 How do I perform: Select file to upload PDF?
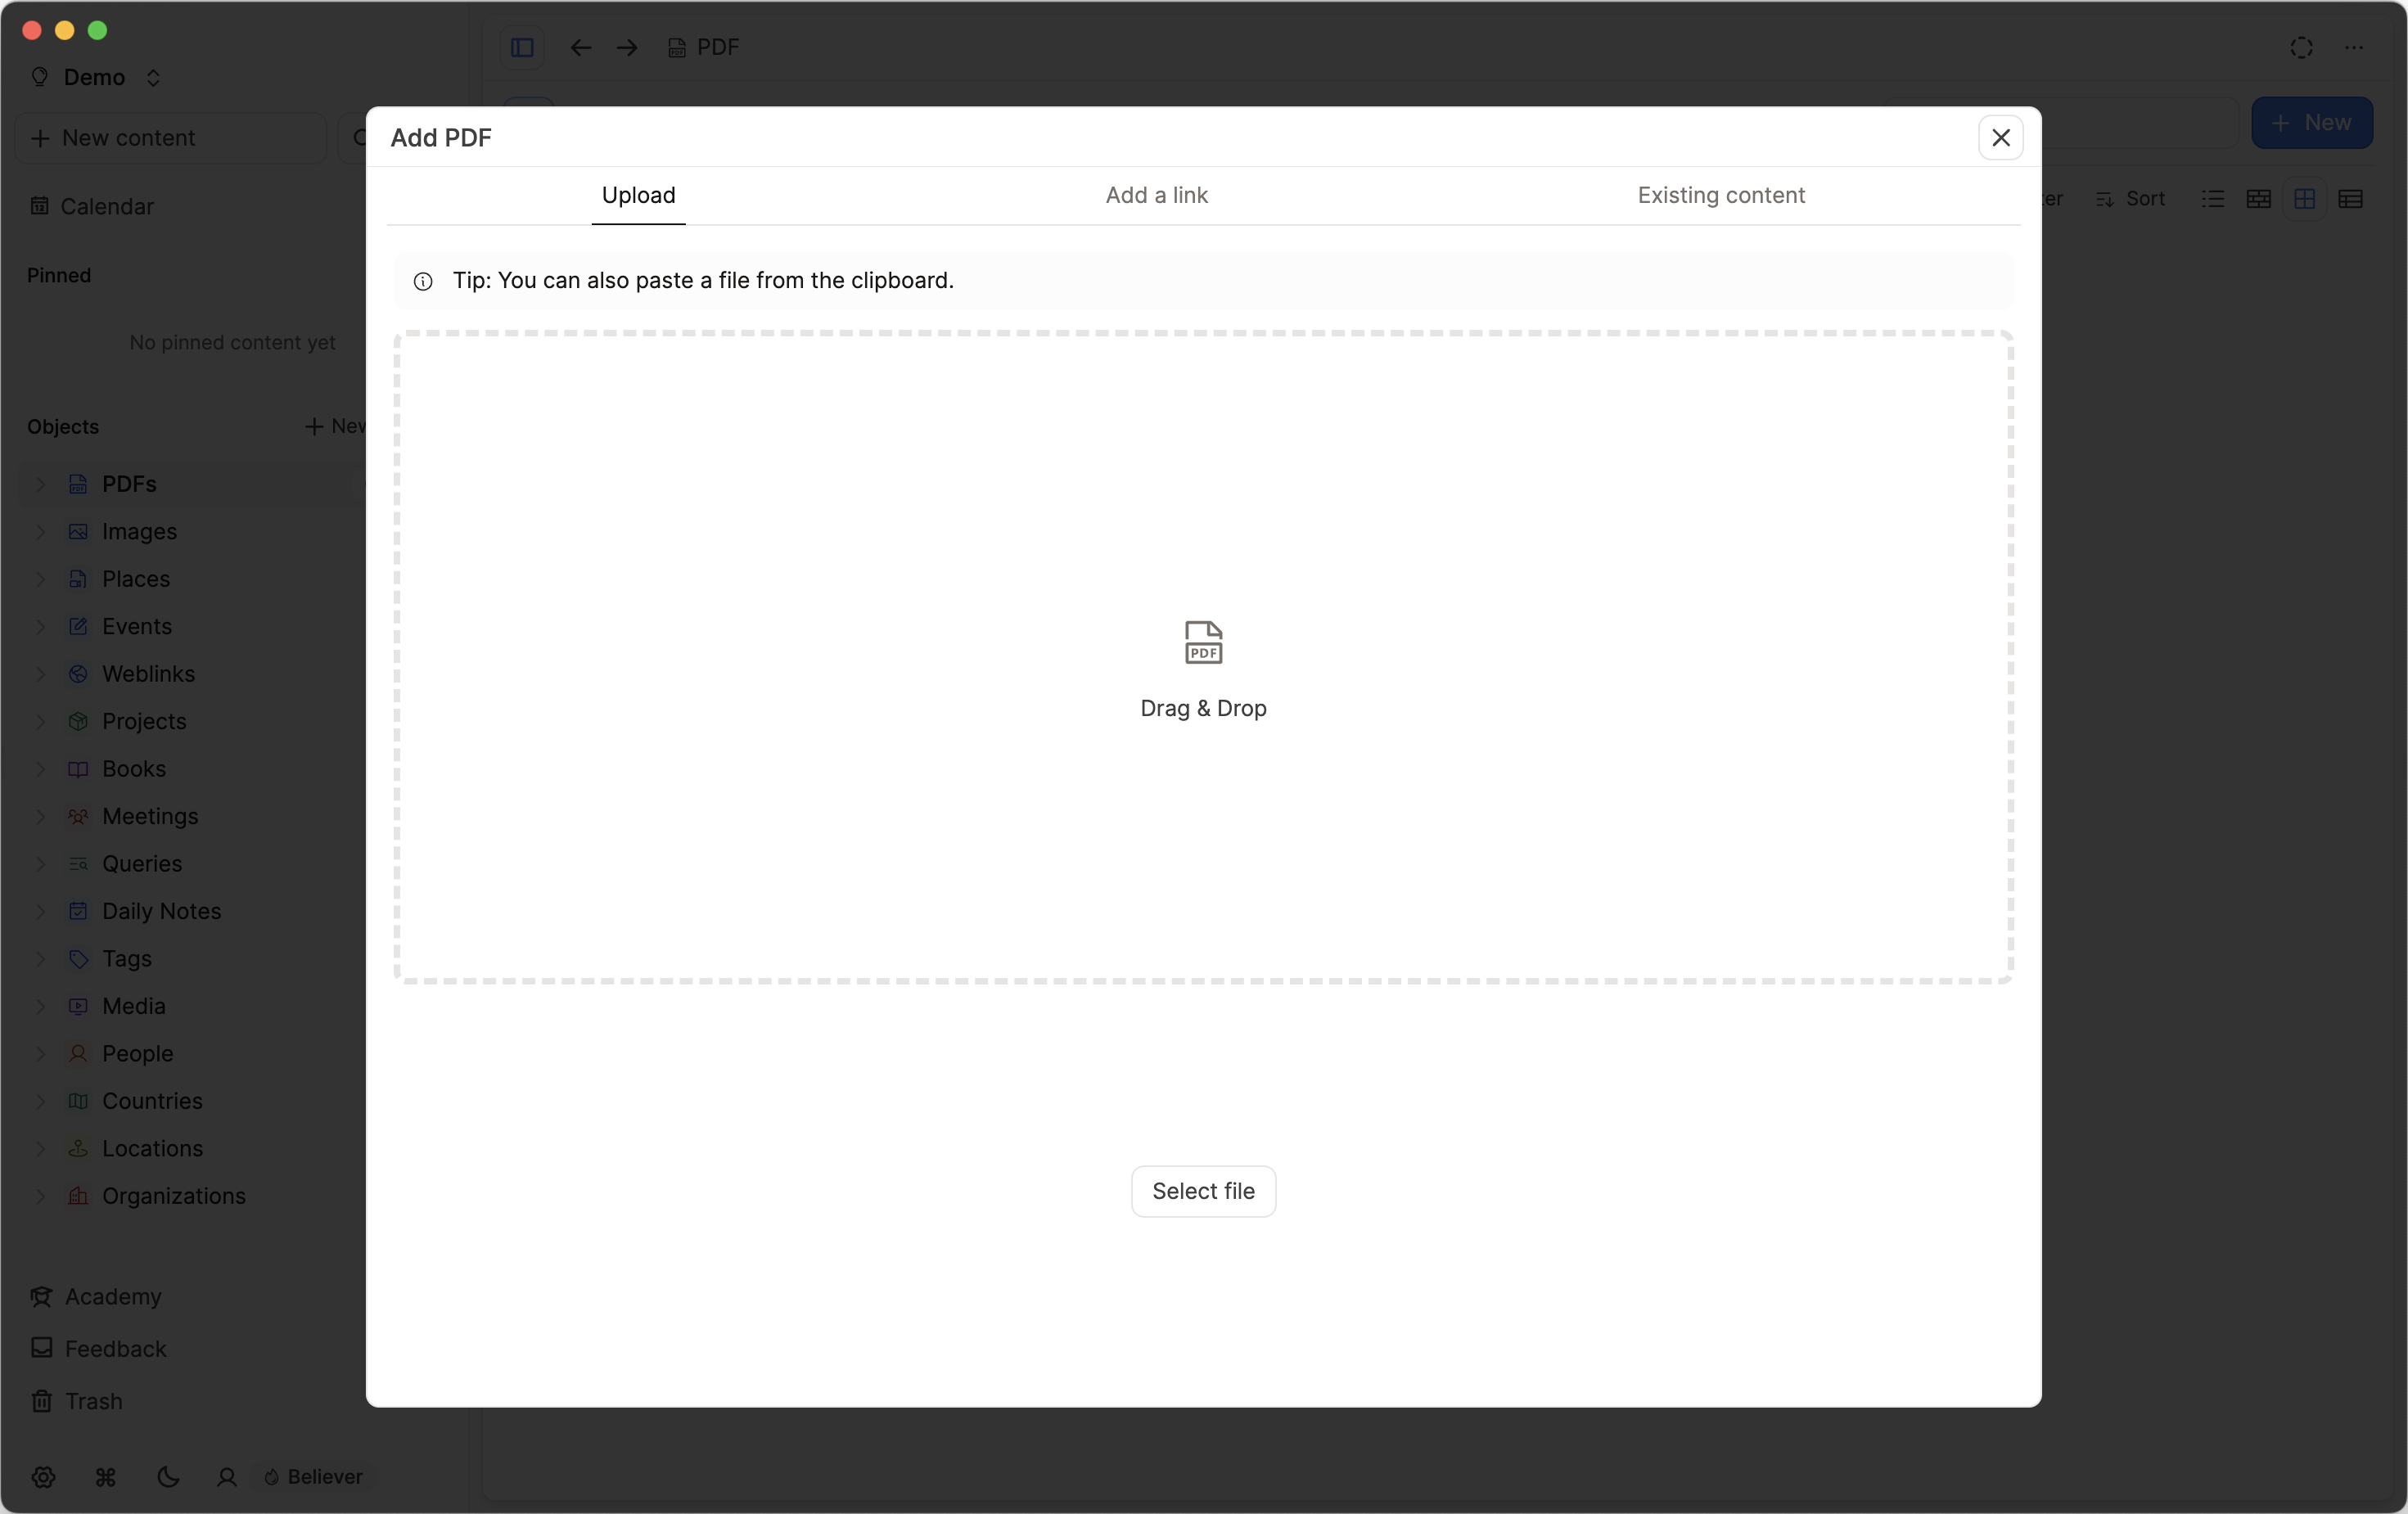coord(1203,1190)
